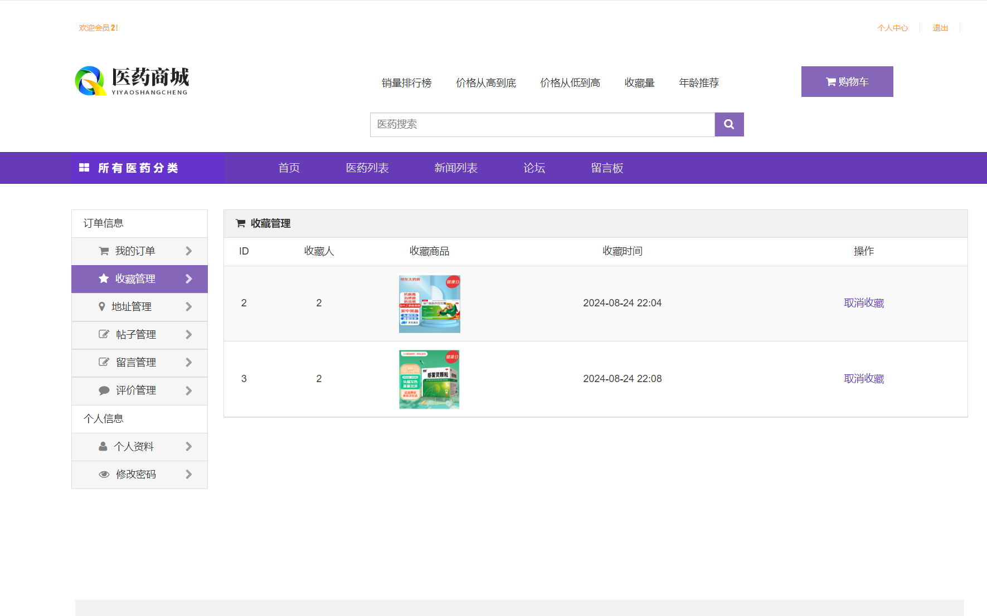Image resolution: width=987 pixels, height=616 pixels.
Task: Click the 收藏人 column header
Action: [319, 251]
